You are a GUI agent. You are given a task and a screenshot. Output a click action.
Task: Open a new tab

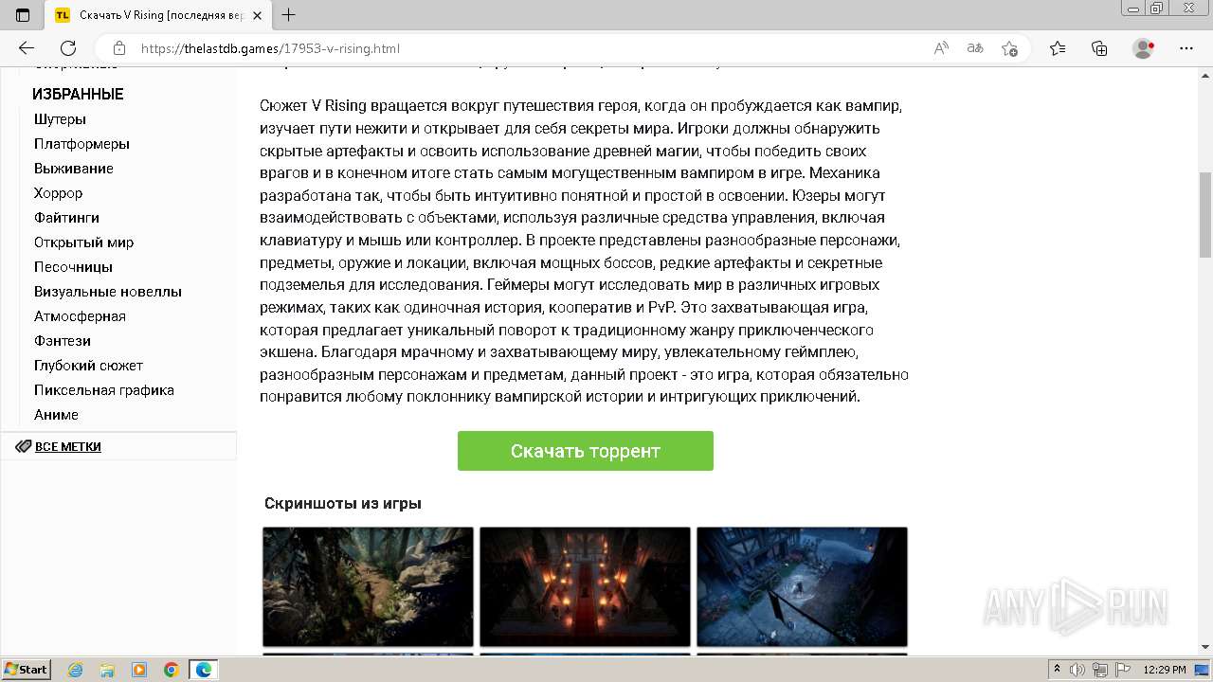(x=289, y=15)
